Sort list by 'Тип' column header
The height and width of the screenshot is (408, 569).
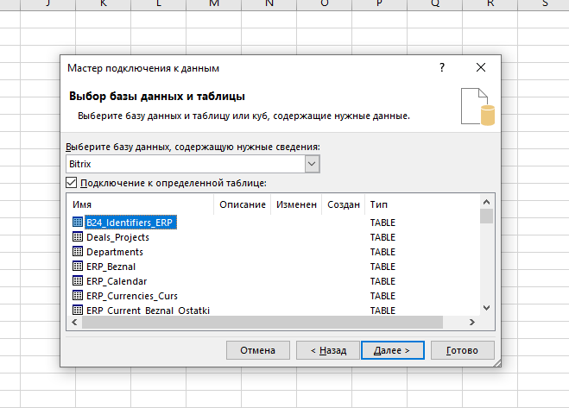click(421, 204)
